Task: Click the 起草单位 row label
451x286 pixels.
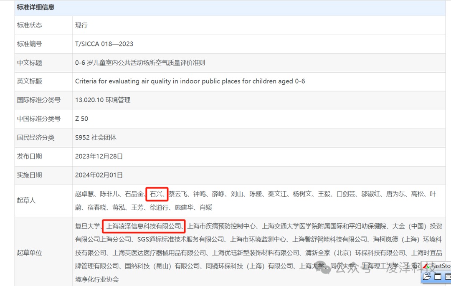Action: pos(29,253)
